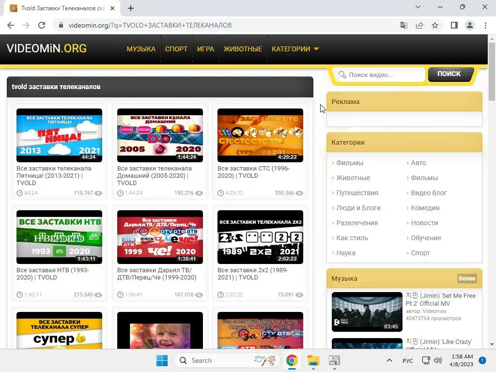Click the Поиск видео search field
Viewport: 496px width, 372px height.
coord(380,75)
